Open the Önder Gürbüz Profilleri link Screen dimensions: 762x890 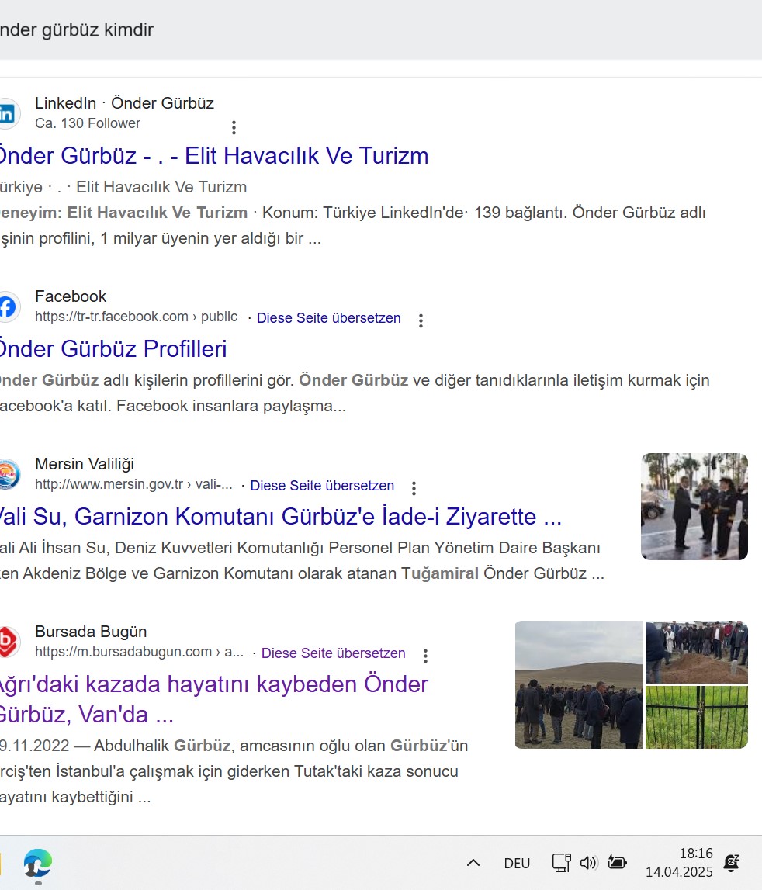pos(113,349)
